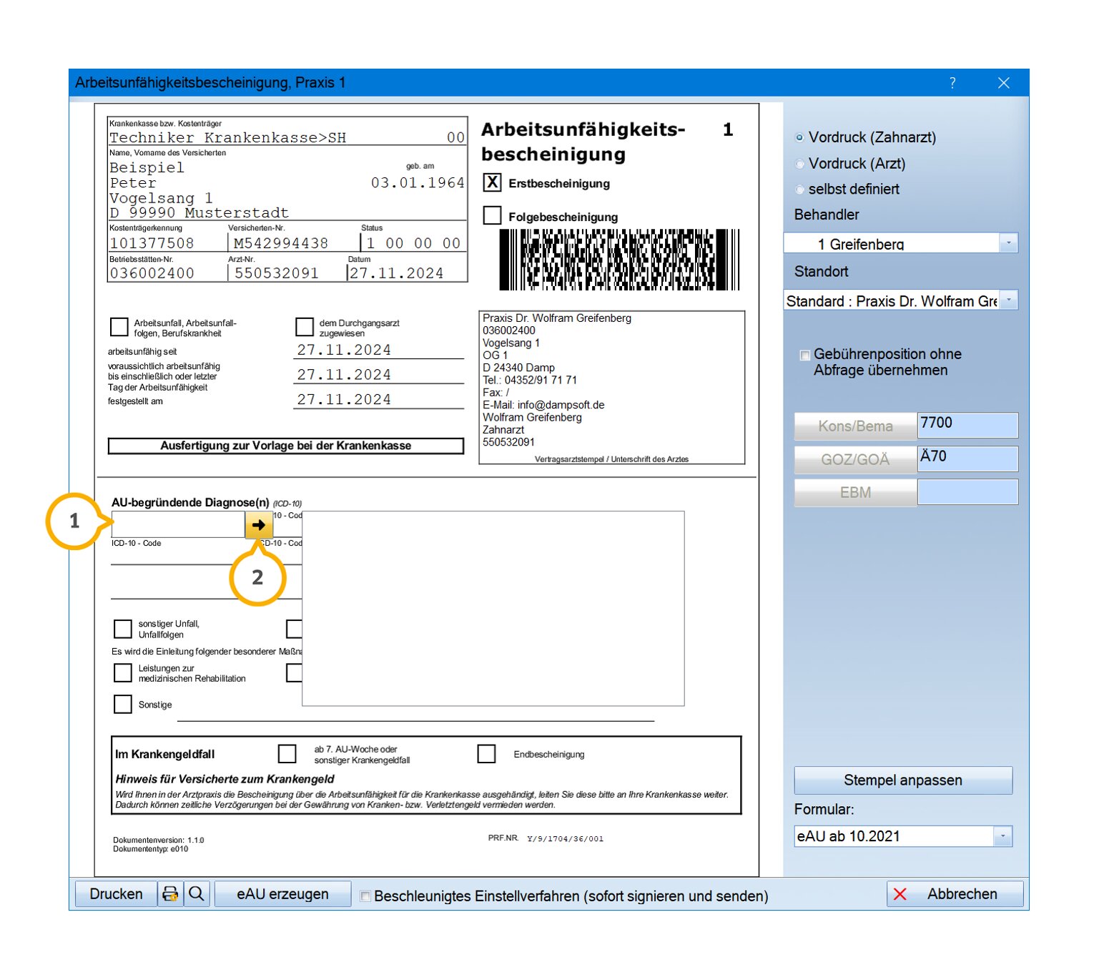Click eAU erzeugen button

tap(282, 894)
